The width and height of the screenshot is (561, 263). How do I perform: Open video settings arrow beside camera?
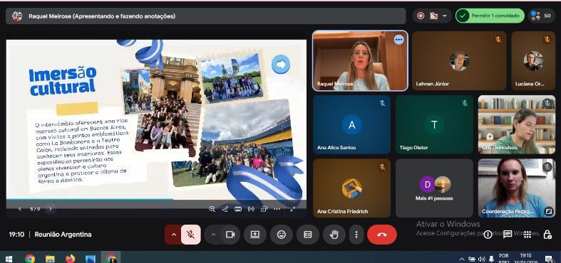click(214, 235)
